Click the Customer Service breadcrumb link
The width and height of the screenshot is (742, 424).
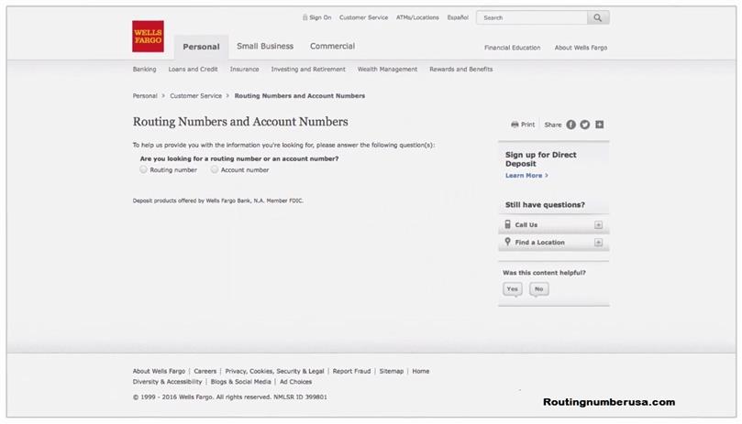[x=196, y=95]
